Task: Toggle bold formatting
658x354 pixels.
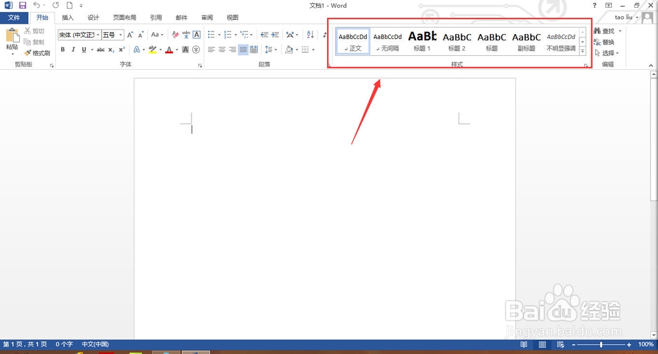Action: [x=63, y=49]
